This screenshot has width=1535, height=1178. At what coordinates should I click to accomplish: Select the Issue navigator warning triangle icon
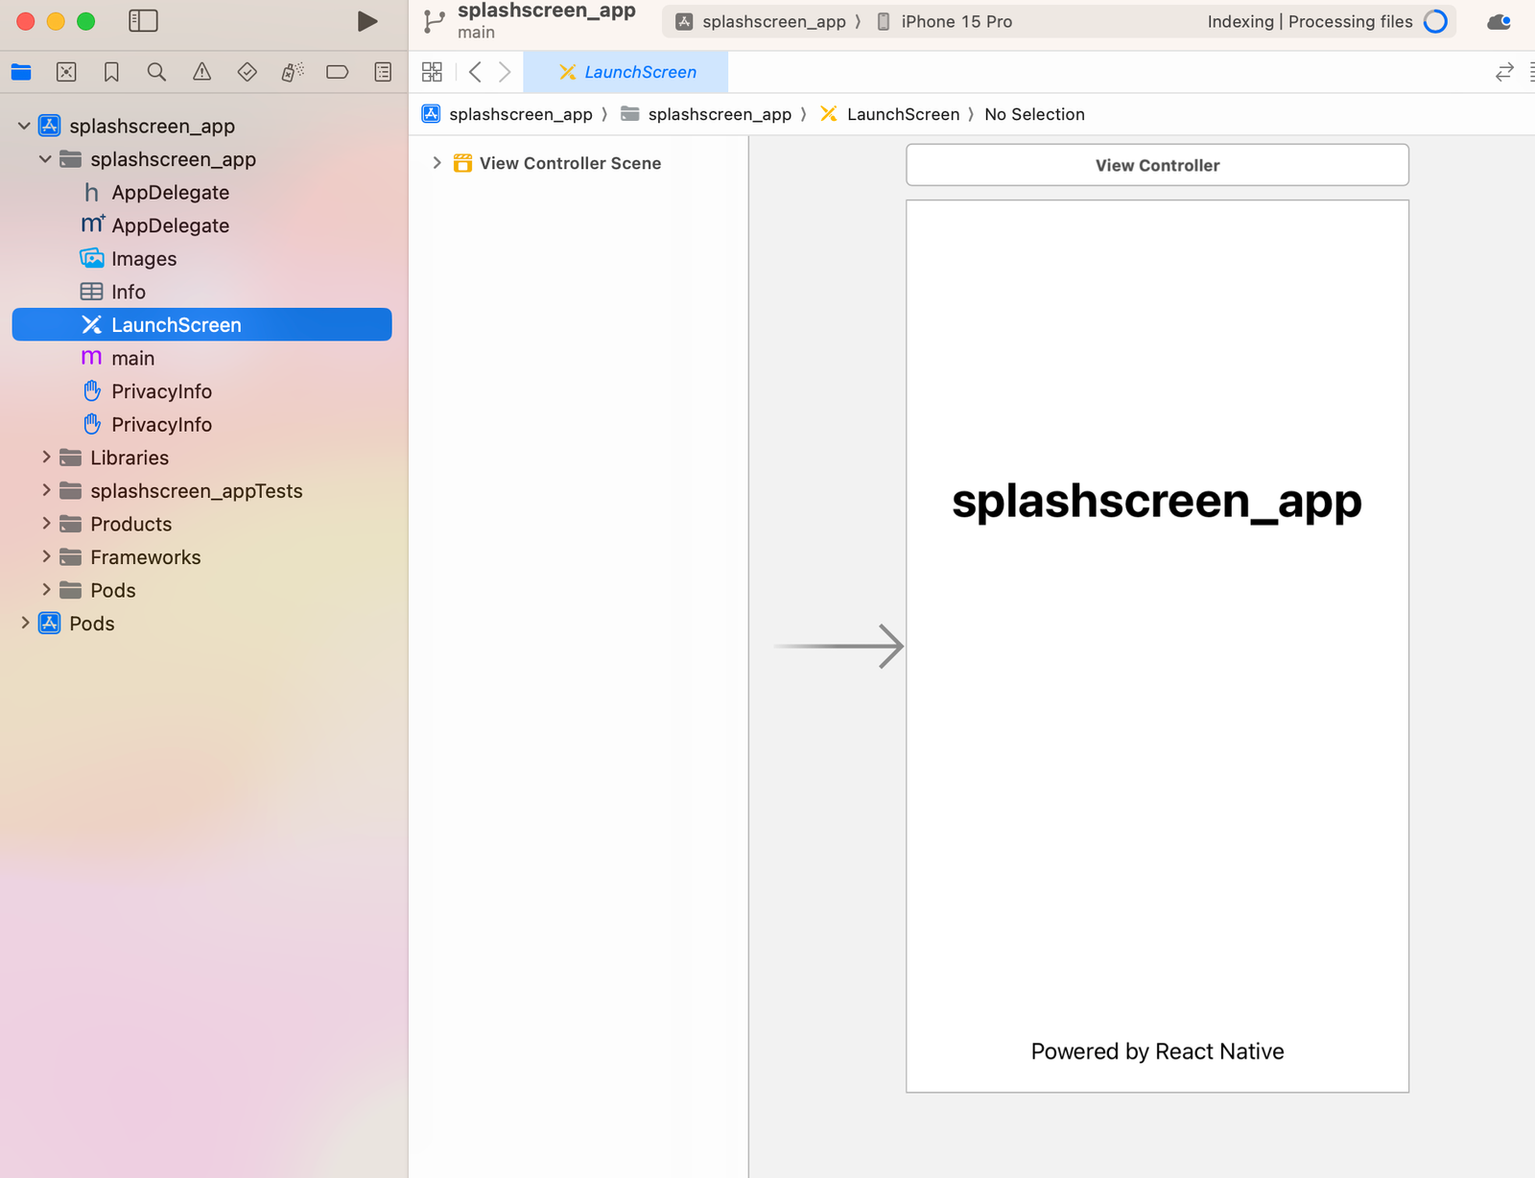coord(202,71)
